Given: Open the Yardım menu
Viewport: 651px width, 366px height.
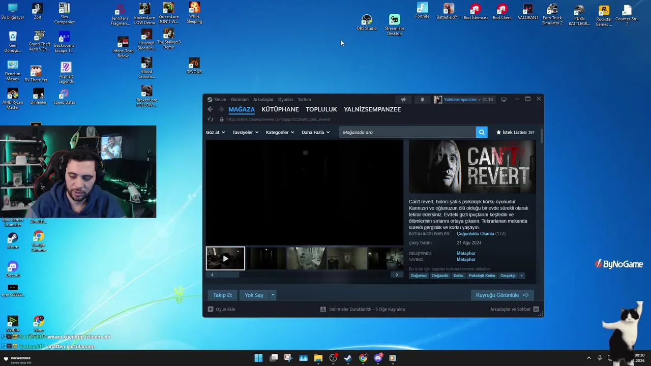Looking at the screenshot, I should (304, 100).
